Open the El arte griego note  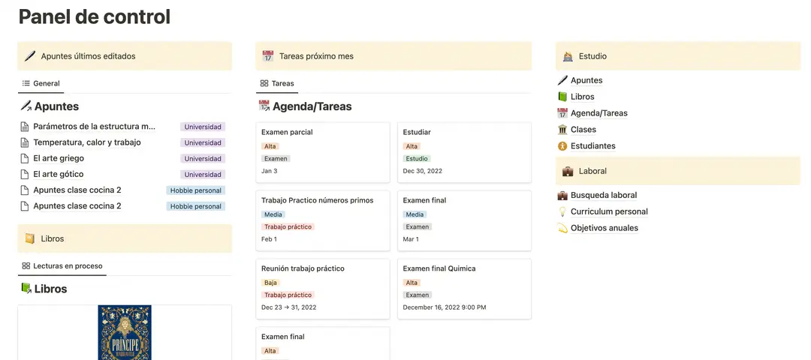click(x=59, y=158)
